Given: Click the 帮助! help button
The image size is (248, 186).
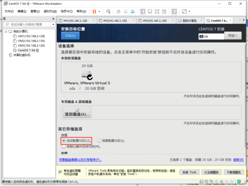Looking at the screenshot, I should point(233,36).
